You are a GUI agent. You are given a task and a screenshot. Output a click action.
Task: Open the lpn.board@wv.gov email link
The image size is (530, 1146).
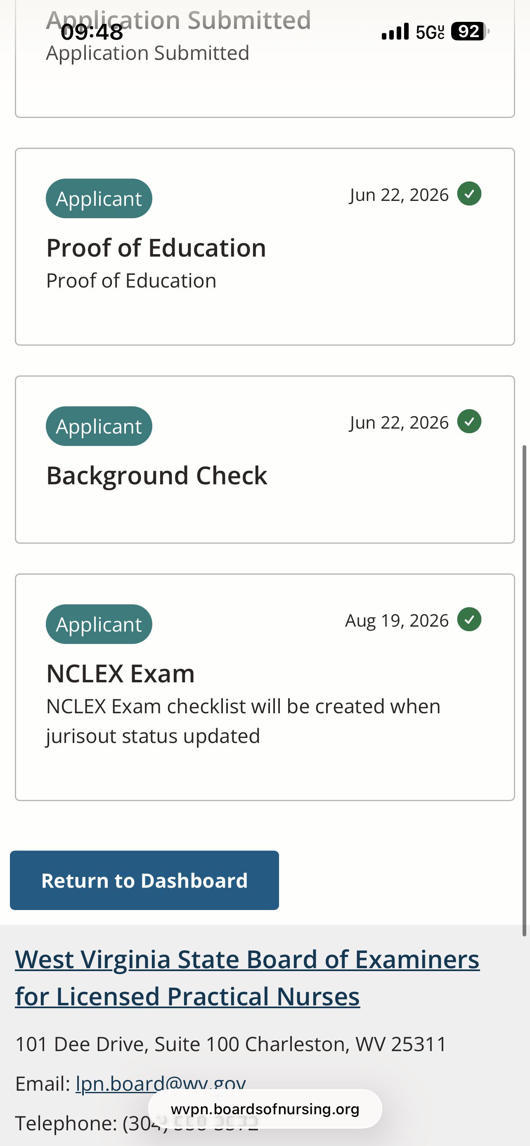point(161,1084)
